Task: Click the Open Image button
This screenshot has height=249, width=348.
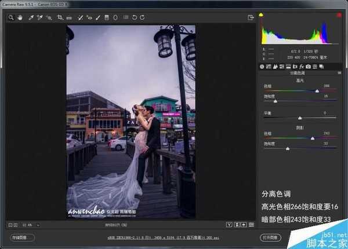Action: coord(267,237)
